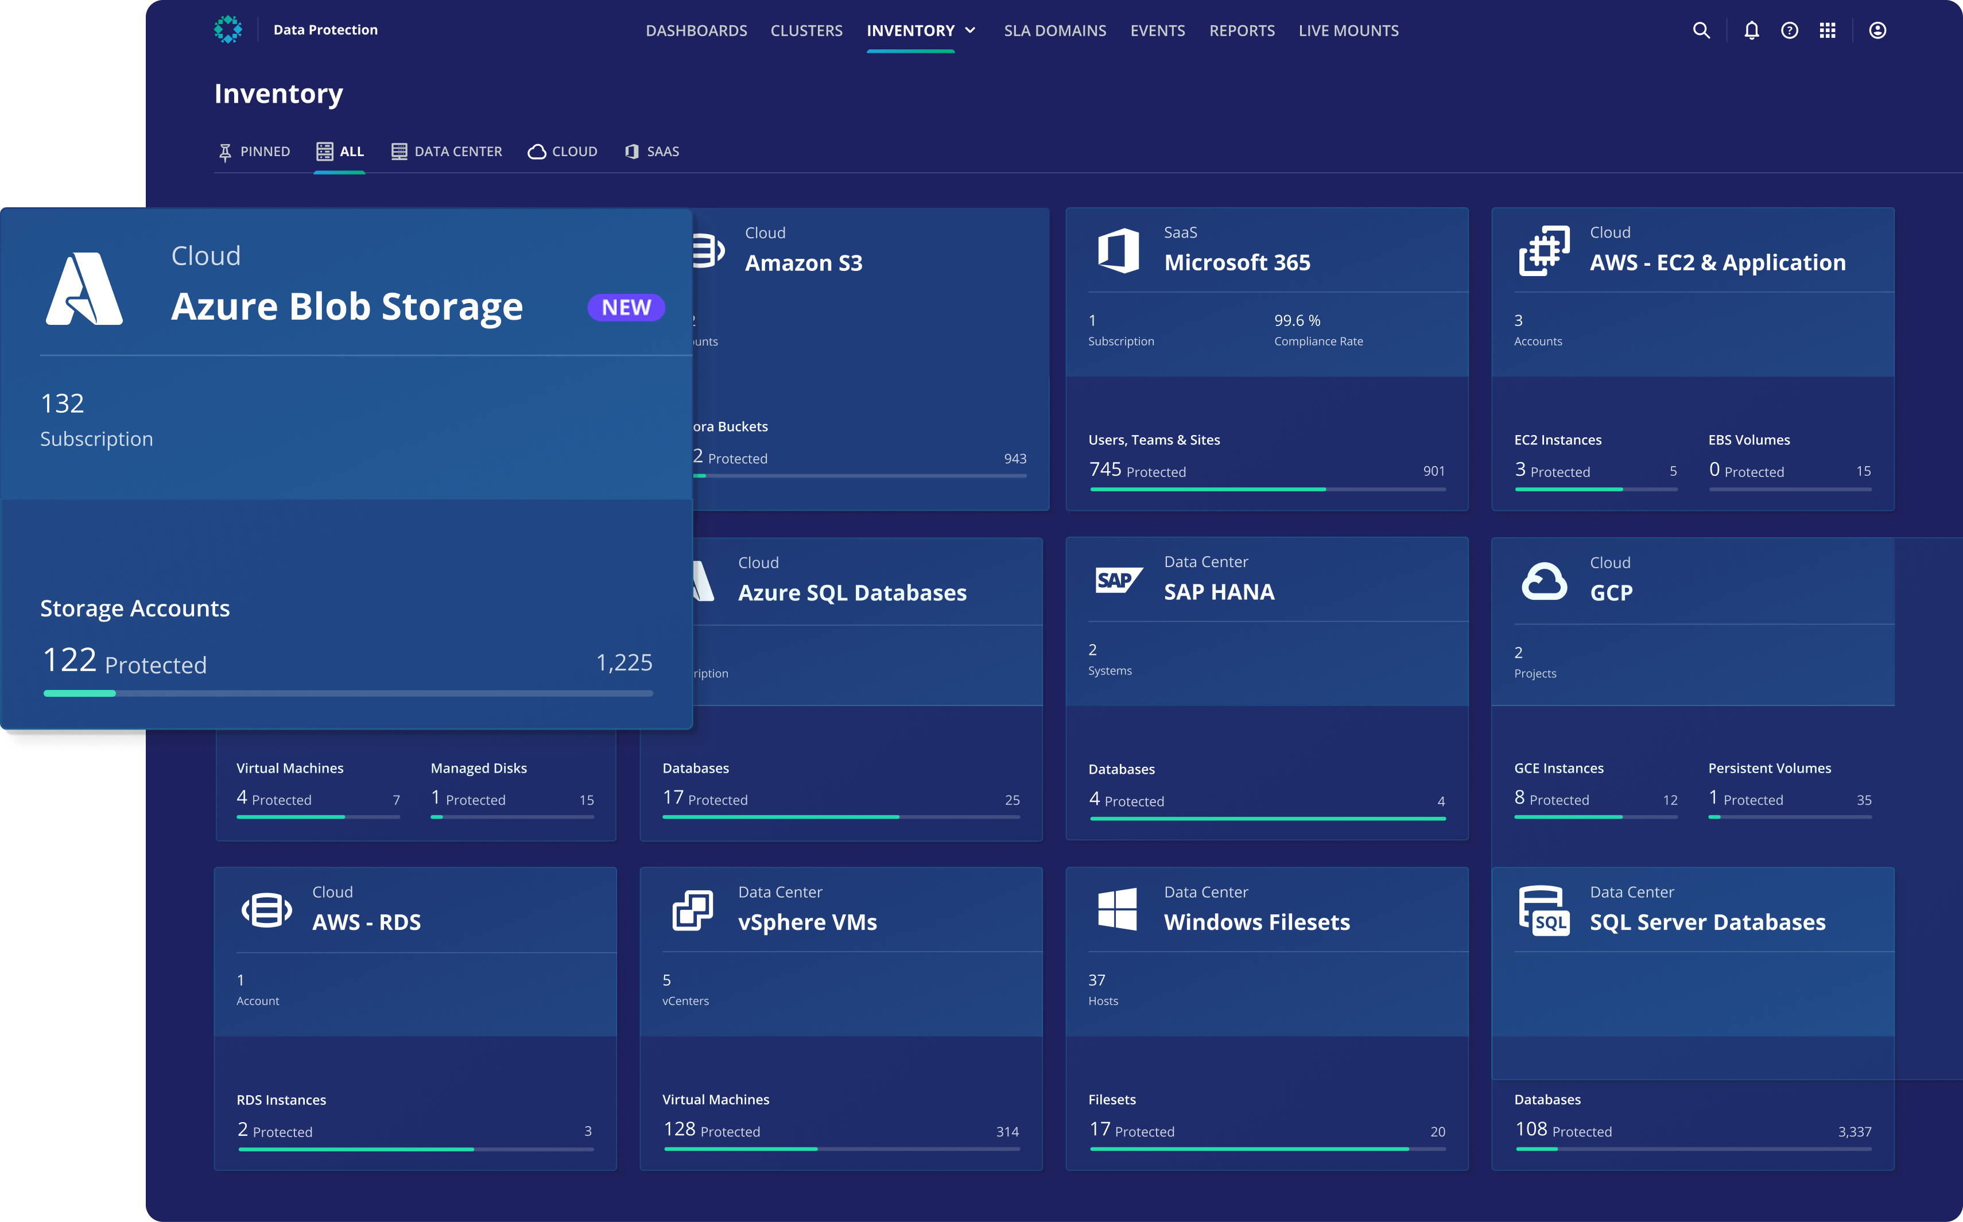This screenshot has width=1963, height=1222.
Task: Click SQL Server Databases progress bar
Action: click(1693, 1149)
